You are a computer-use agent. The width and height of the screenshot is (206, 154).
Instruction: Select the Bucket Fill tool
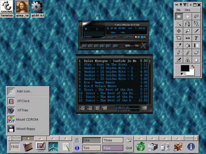click(187, 45)
